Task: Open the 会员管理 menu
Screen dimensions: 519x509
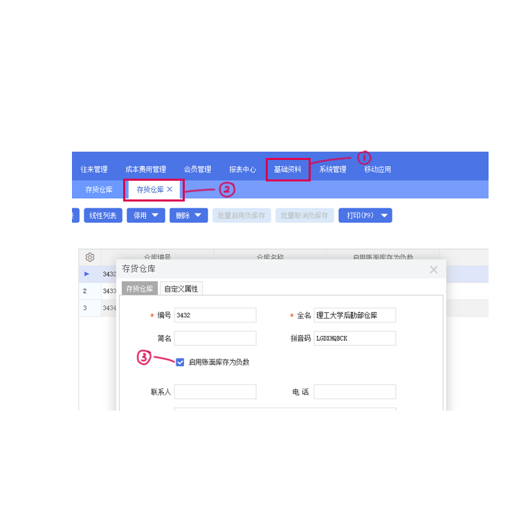Action: (x=198, y=169)
